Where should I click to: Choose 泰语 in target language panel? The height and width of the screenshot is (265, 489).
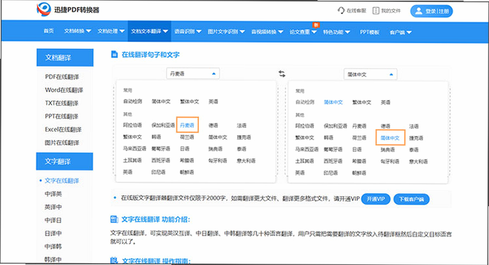point(414,150)
